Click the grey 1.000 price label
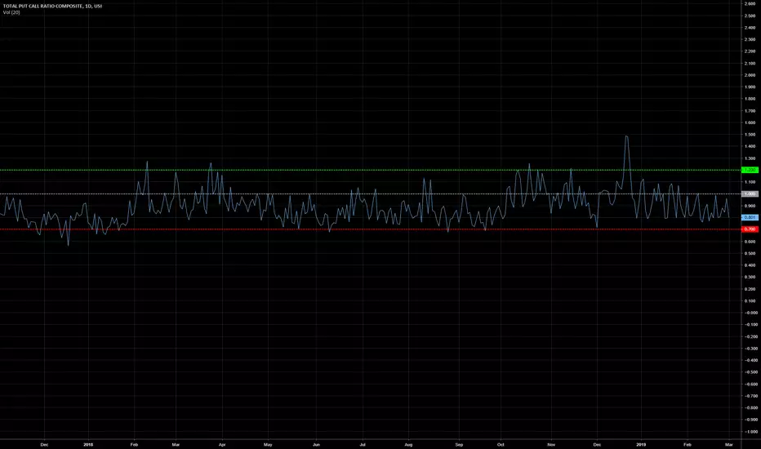This screenshot has height=449, width=761. pos(750,193)
